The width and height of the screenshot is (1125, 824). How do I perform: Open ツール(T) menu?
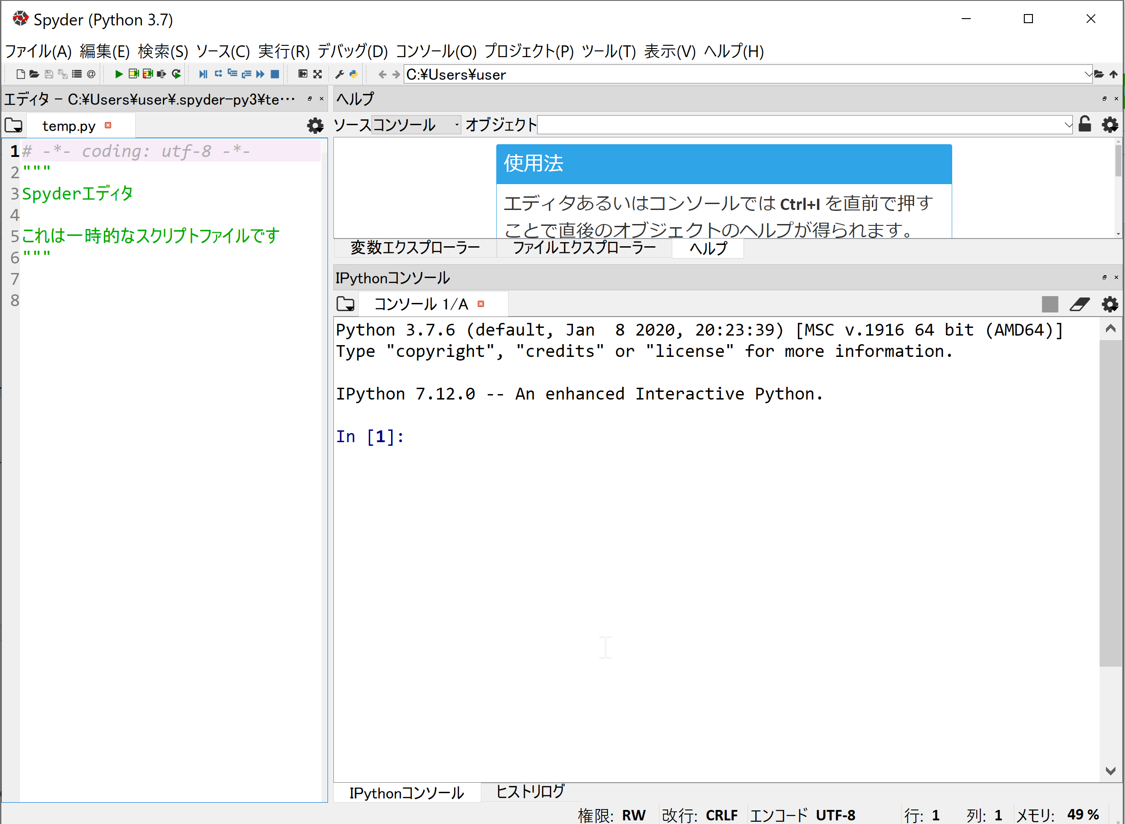[x=609, y=51]
